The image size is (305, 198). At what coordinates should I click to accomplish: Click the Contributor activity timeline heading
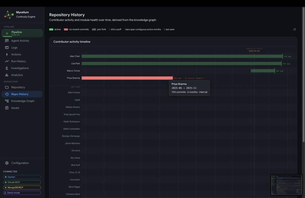click(72, 42)
